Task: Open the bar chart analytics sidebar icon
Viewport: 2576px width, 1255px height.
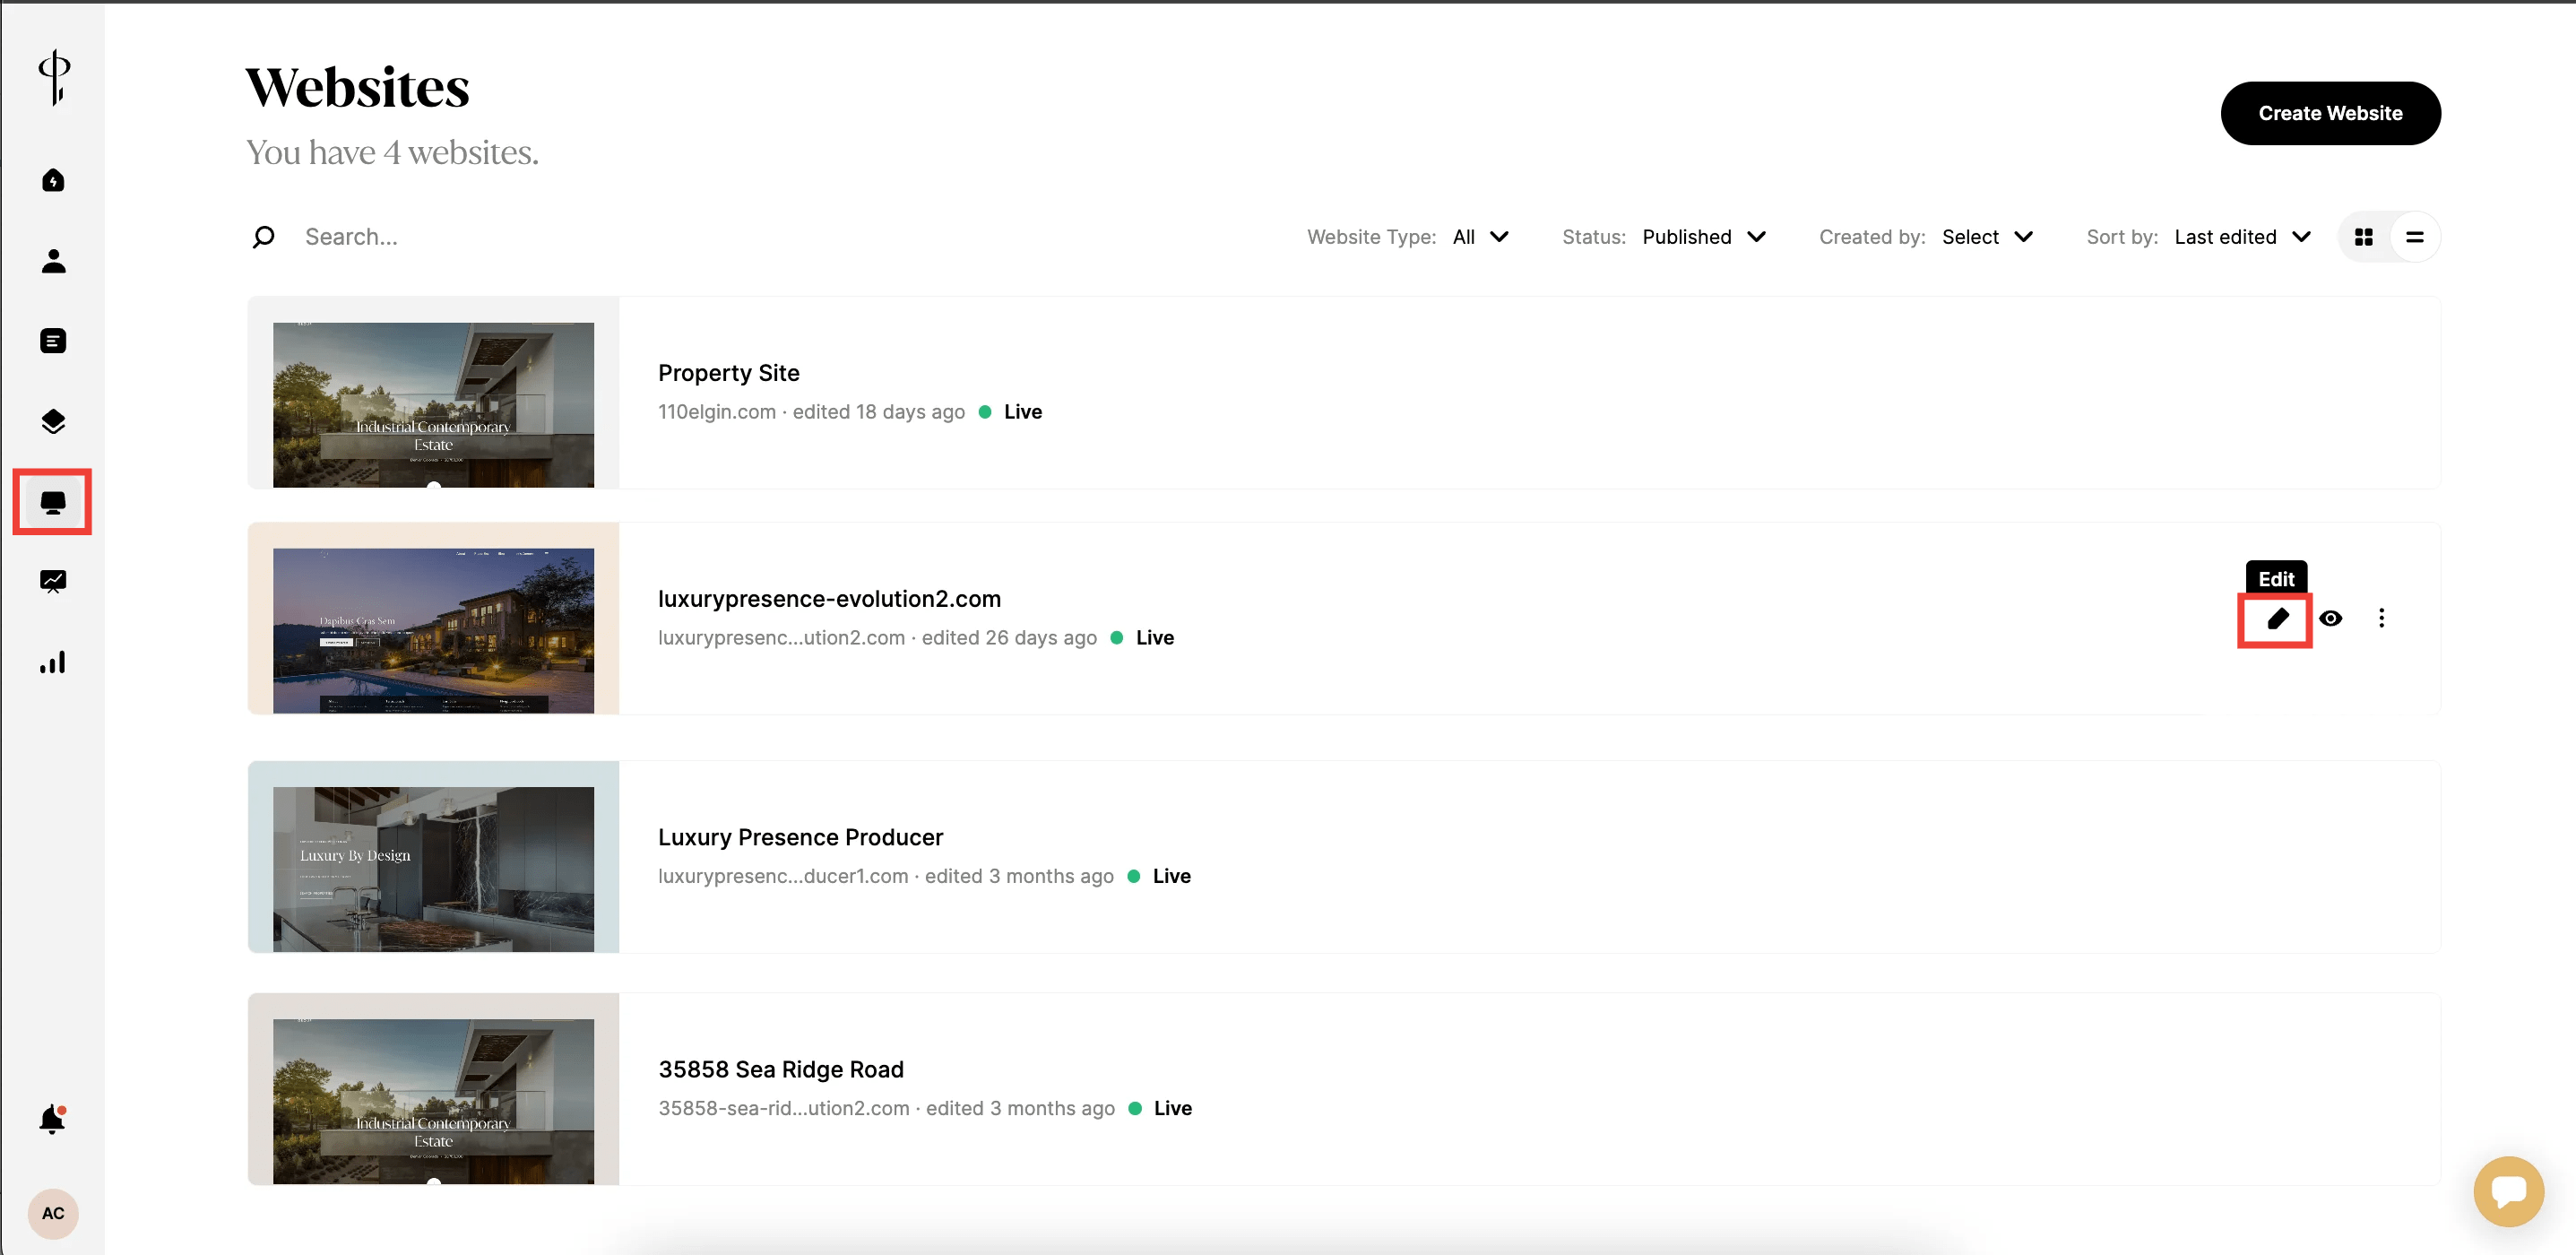Action: tap(53, 662)
